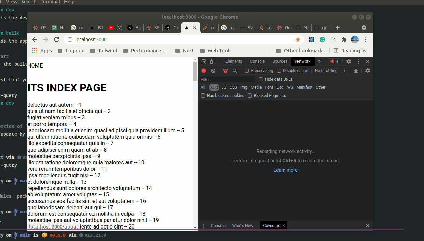
Task: Select the XHR request type filter
Action: [x=214, y=87]
